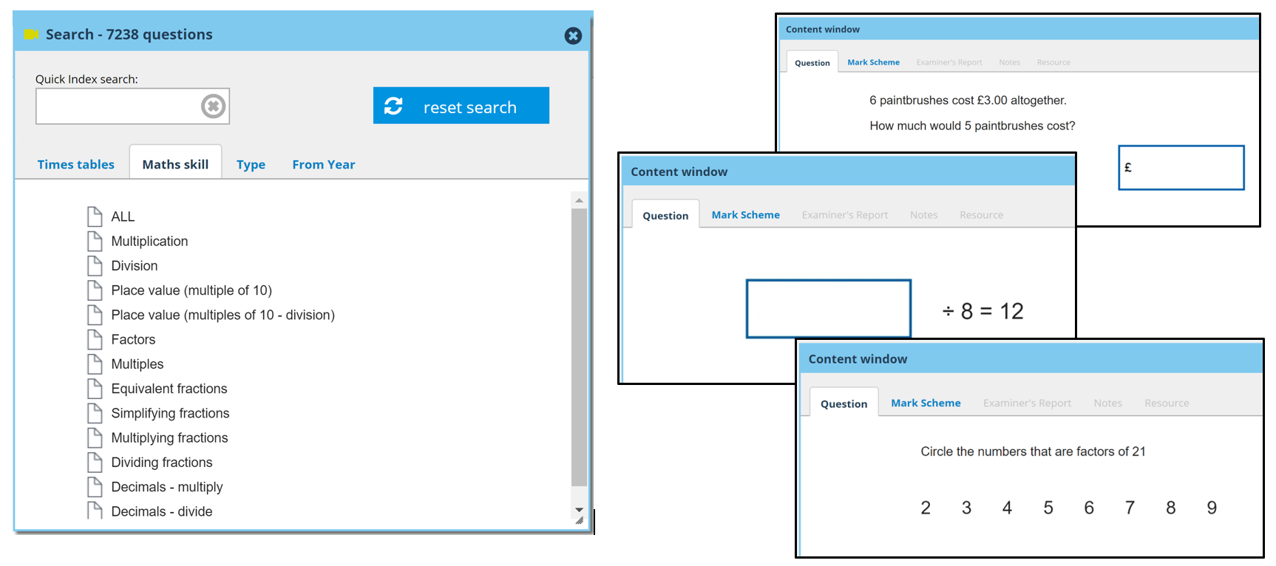The height and width of the screenshot is (566, 1276).
Task: Switch to the Times tables tab
Action: click(x=75, y=164)
